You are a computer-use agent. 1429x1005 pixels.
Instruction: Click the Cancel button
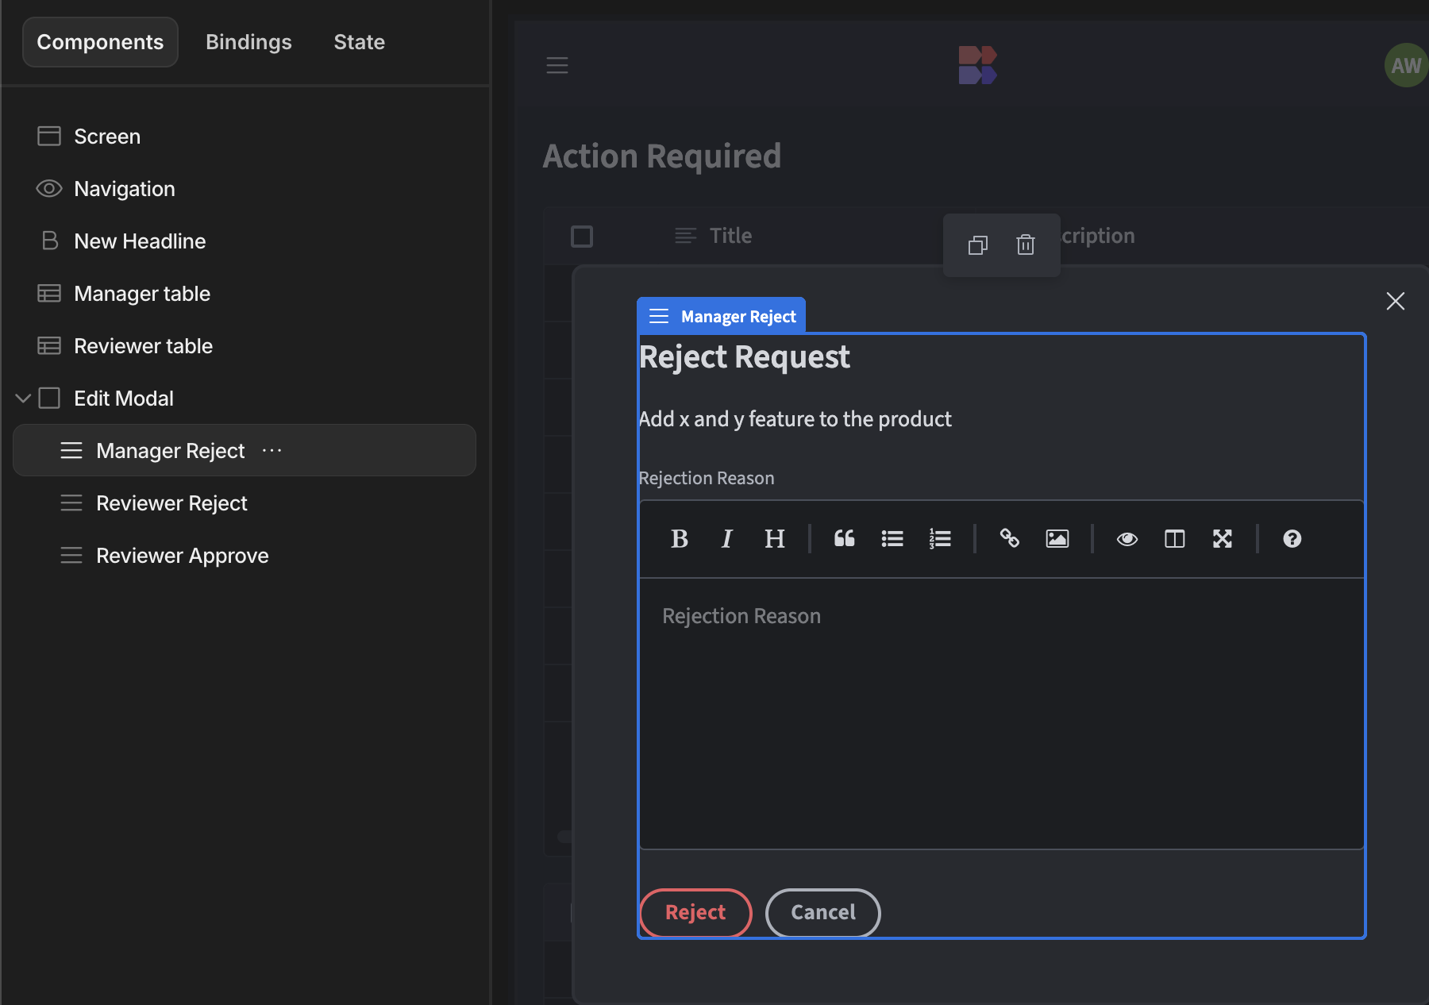[x=823, y=913]
